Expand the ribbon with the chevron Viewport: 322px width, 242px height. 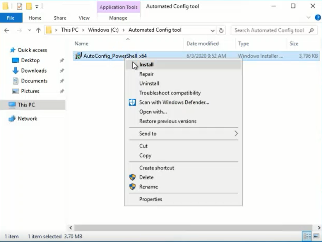pos(308,18)
